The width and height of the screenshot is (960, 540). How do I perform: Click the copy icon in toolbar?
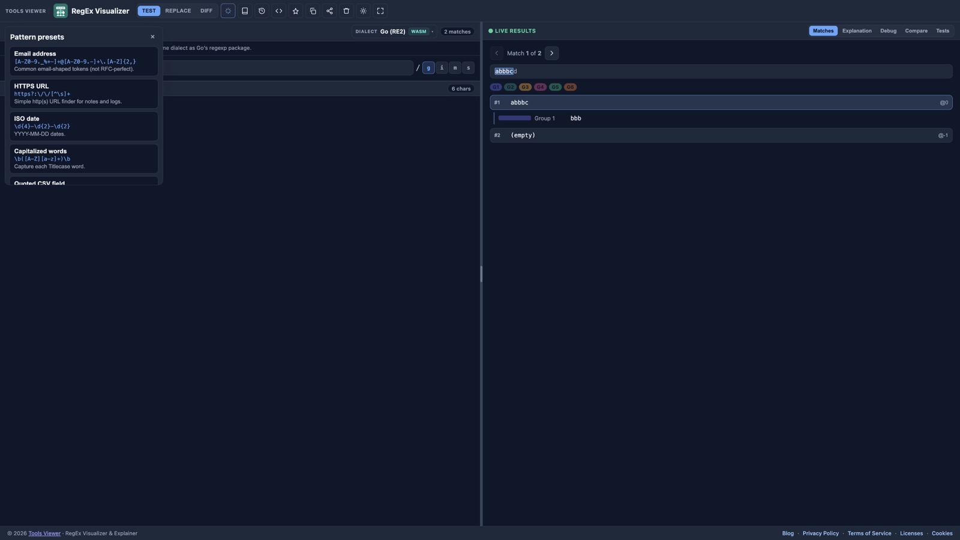pos(313,11)
